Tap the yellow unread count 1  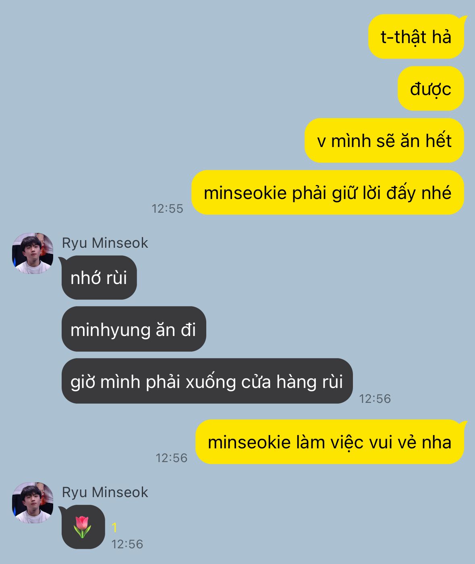click(114, 527)
